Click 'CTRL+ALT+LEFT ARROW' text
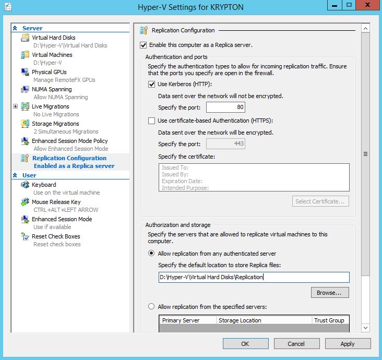The height and width of the screenshot is (360, 382). point(66,210)
